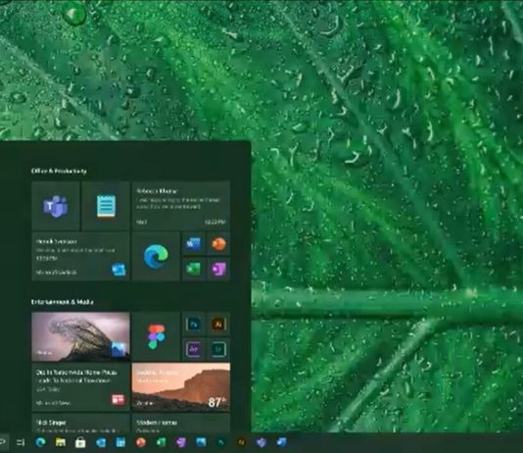The image size is (523, 453).
Task: Open the OneNote tile
Action: [x=218, y=269]
